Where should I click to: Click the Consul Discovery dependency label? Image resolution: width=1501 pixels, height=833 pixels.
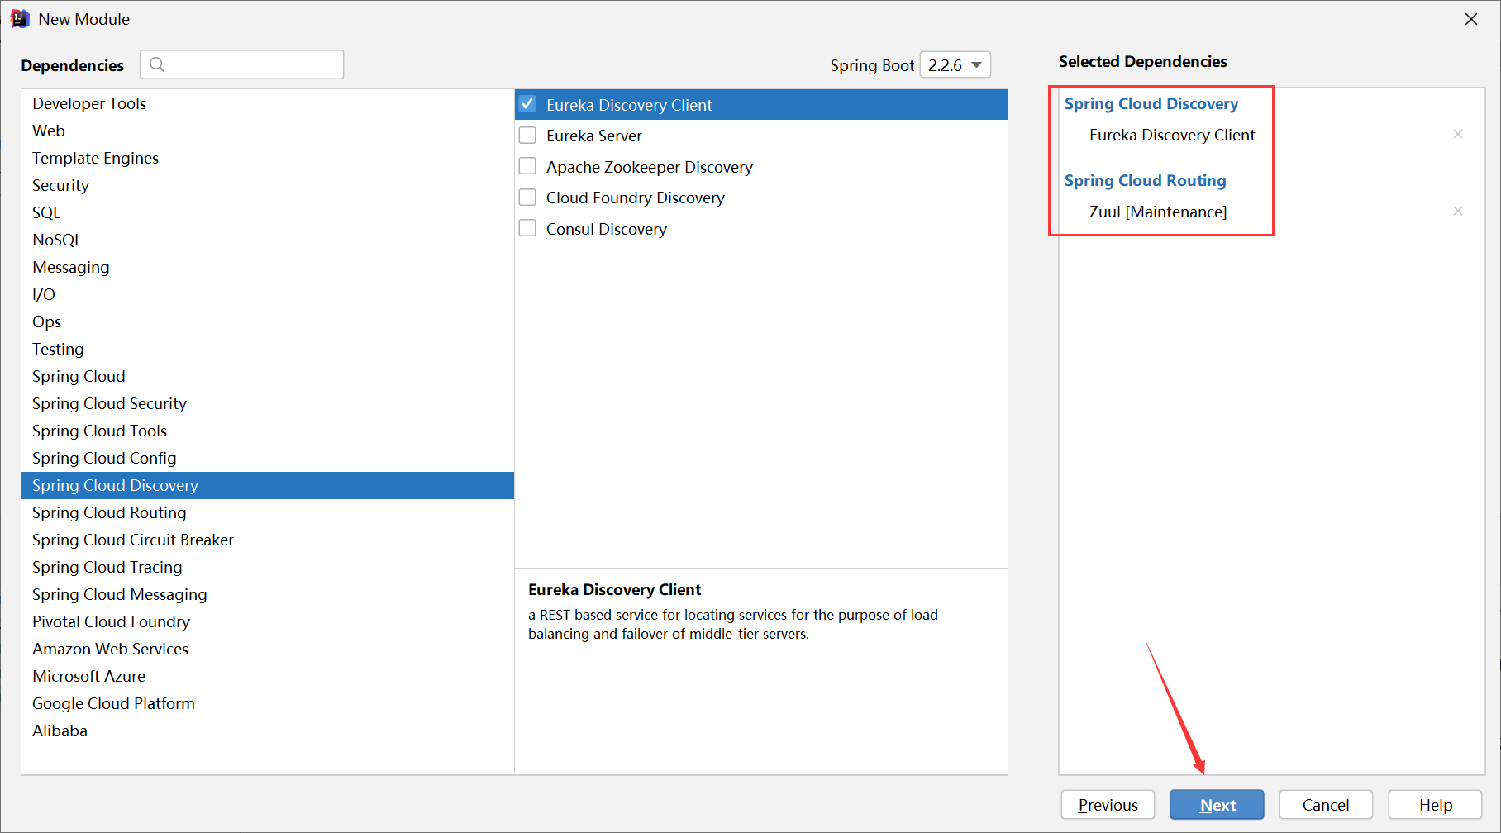(x=607, y=229)
